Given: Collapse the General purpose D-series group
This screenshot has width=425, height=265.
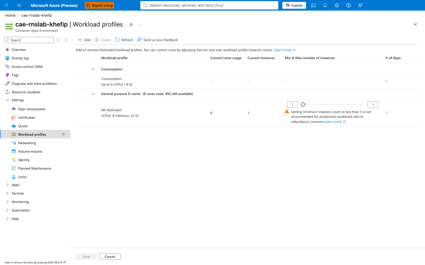Looking at the screenshot, I should pyautogui.click(x=93, y=94).
